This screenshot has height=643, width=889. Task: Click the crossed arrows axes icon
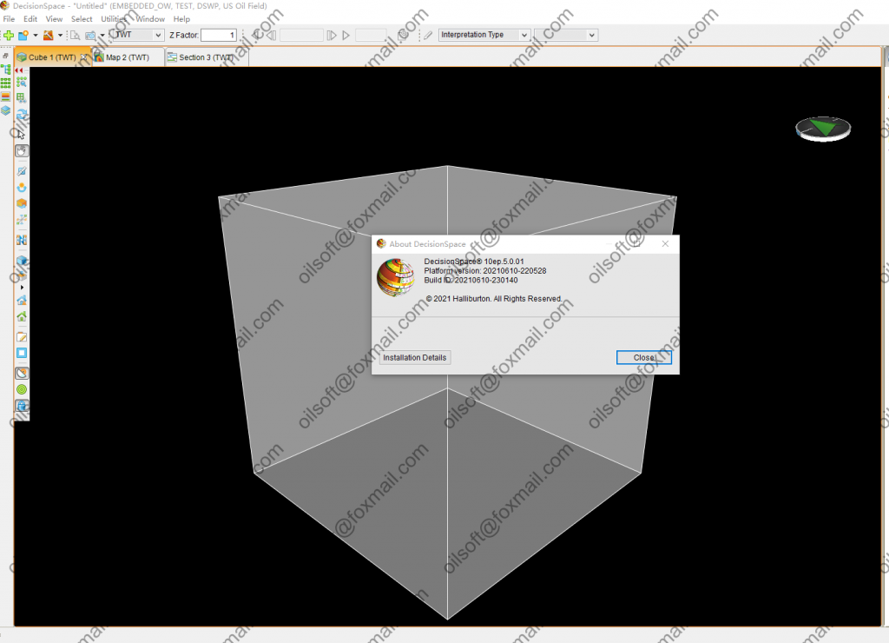click(x=22, y=220)
